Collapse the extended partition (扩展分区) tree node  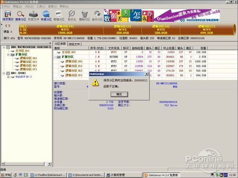8,55
